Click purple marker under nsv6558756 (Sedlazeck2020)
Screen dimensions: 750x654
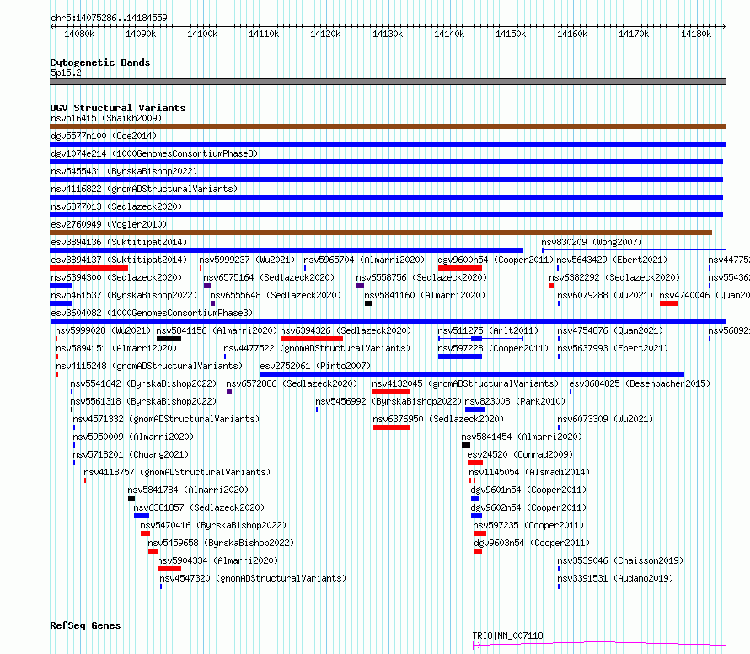point(360,286)
